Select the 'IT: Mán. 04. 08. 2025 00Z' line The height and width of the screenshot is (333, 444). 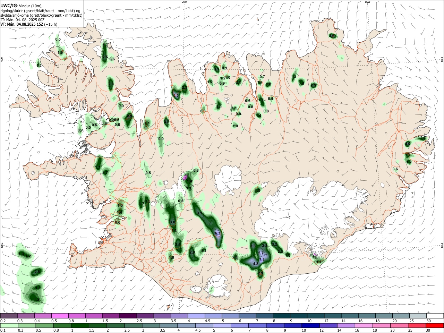(22, 20)
